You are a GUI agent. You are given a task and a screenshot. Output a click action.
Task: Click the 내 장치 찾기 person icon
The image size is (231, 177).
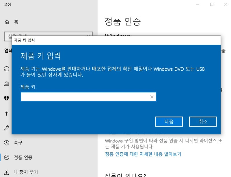click(x=6, y=172)
